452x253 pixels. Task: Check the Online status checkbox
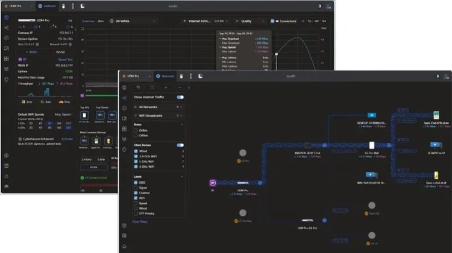[136, 130]
